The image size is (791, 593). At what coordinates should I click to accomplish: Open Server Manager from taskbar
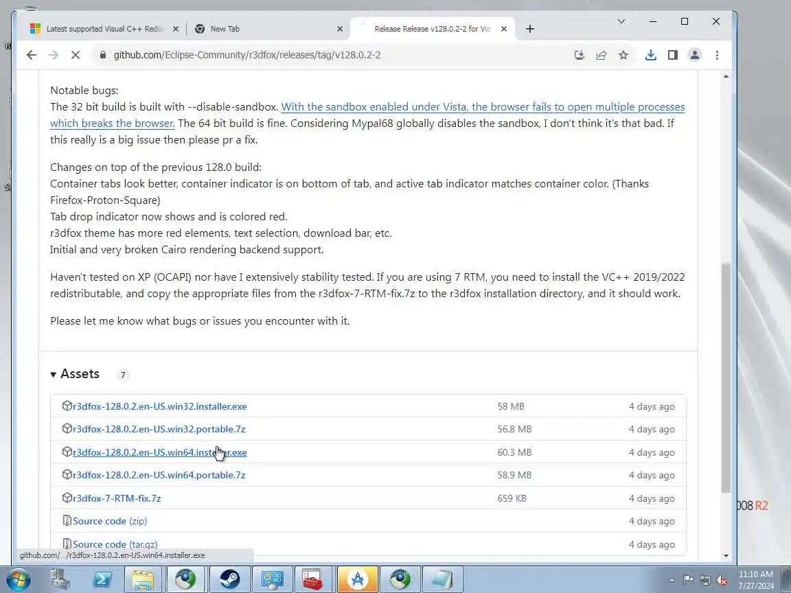click(x=60, y=579)
